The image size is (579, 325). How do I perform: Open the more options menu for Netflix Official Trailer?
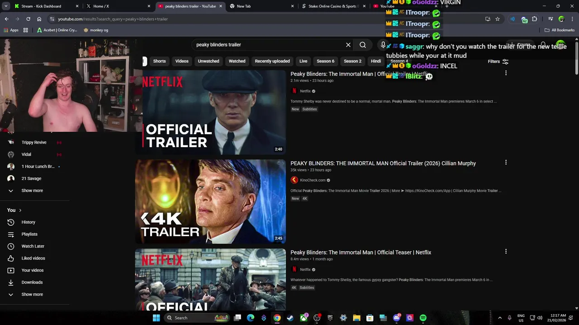coord(506,73)
